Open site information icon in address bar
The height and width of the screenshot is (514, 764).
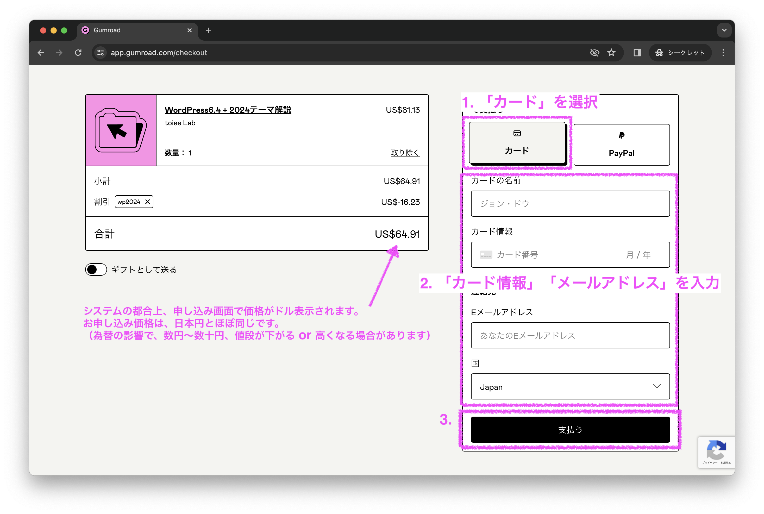tap(101, 52)
